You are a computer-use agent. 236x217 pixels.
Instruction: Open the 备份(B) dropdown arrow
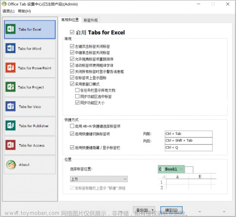coord(153,210)
